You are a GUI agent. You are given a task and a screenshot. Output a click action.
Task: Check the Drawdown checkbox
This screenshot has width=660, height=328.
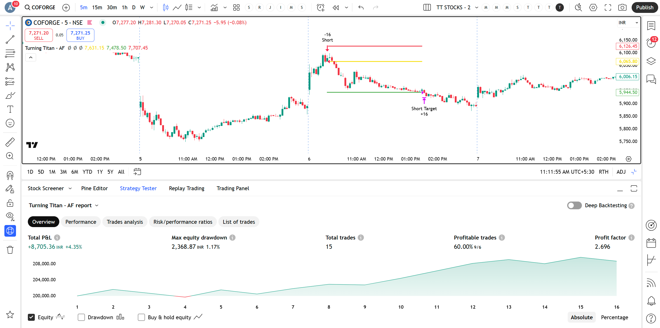pyautogui.click(x=81, y=317)
